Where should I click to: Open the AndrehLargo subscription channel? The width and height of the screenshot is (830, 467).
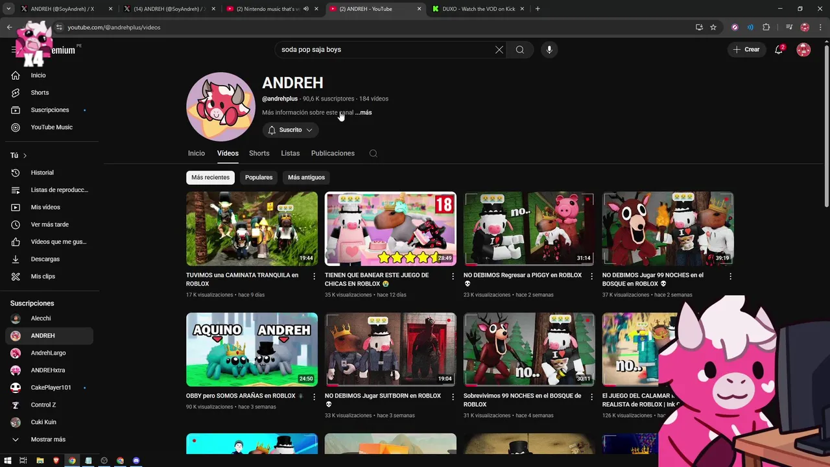pyautogui.click(x=49, y=353)
